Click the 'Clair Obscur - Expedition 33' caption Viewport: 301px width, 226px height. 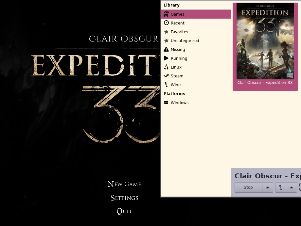[265, 82]
